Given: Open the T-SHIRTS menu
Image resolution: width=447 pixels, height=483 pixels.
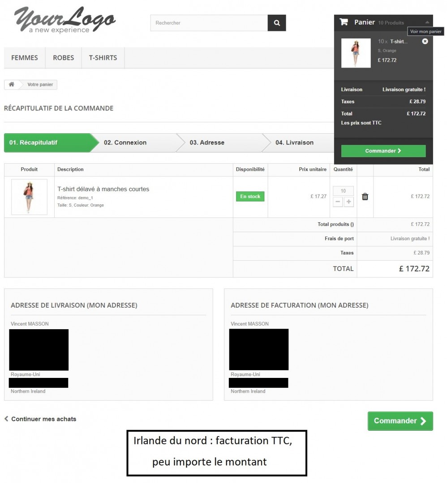Looking at the screenshot, I should (x=103, y=58).
